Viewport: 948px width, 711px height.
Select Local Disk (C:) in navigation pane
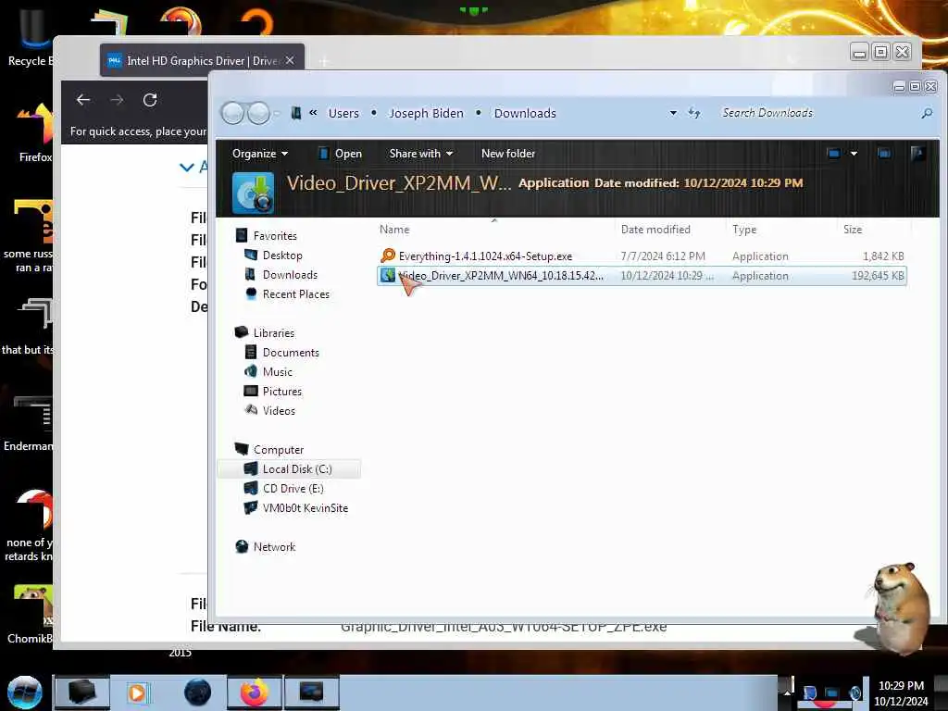coord(289,469)
